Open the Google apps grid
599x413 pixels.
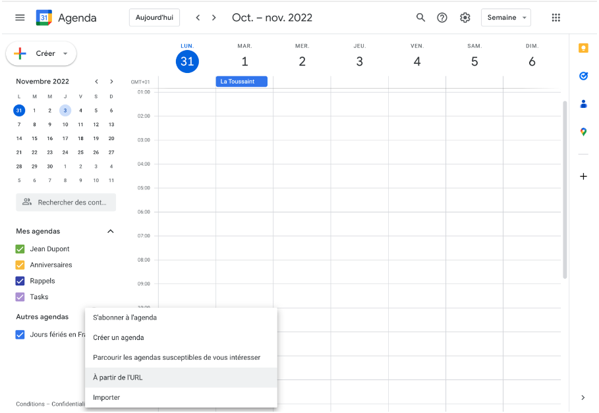coord(556,18)
